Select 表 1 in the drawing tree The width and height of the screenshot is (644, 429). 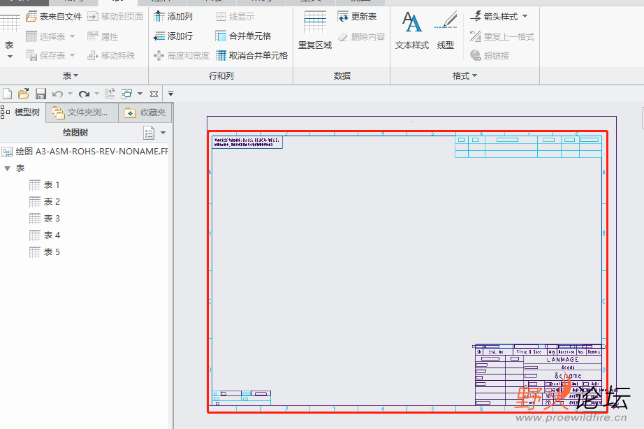pyautogui.click(x=45, y=185)
